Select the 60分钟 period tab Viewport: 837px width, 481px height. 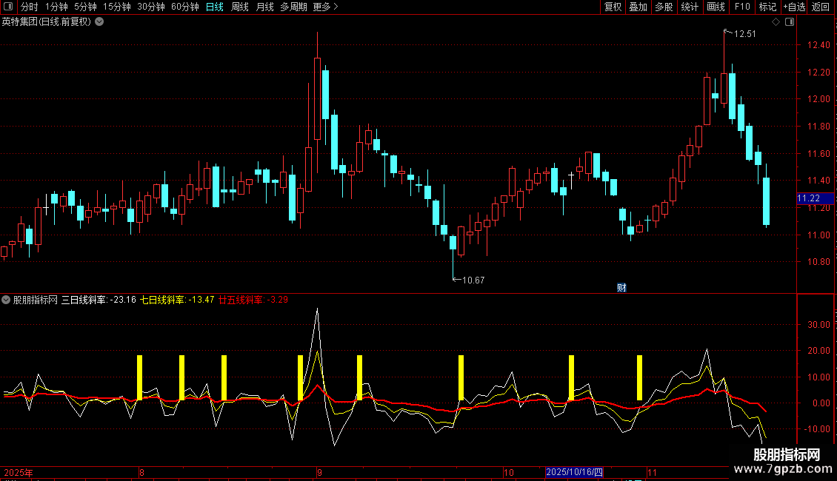pos(184,7)
